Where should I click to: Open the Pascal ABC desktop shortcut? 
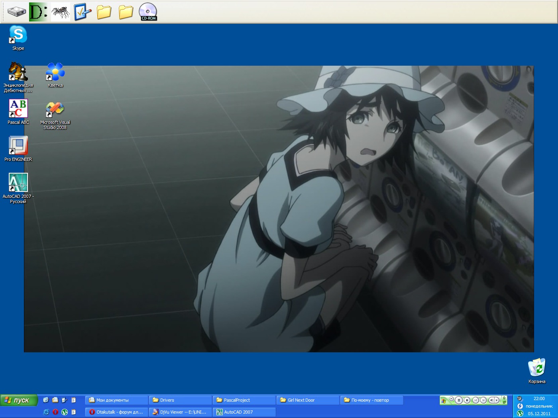coord(18,109)
